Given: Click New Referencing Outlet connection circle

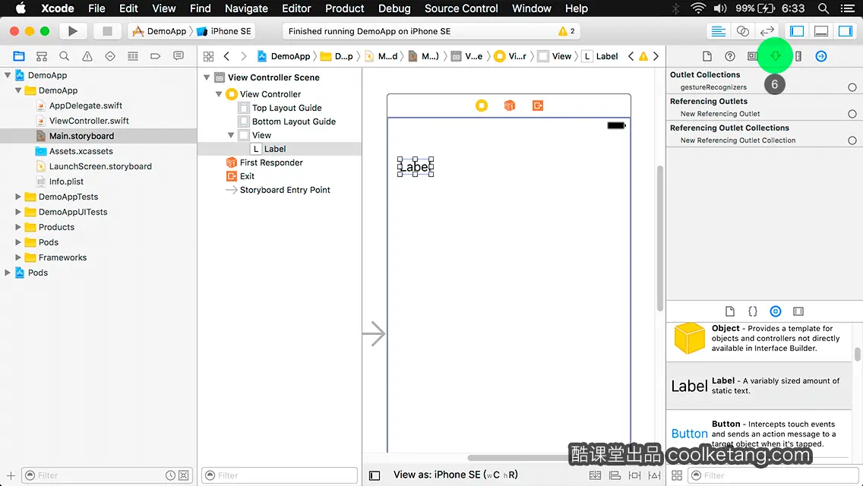Looking at the screenshot, I should click(x=852, y=114).
